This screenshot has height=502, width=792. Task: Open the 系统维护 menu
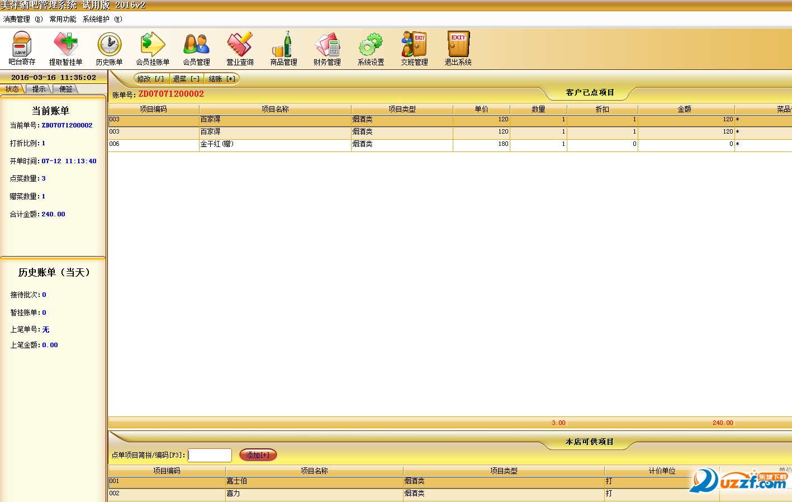point(102,19)
